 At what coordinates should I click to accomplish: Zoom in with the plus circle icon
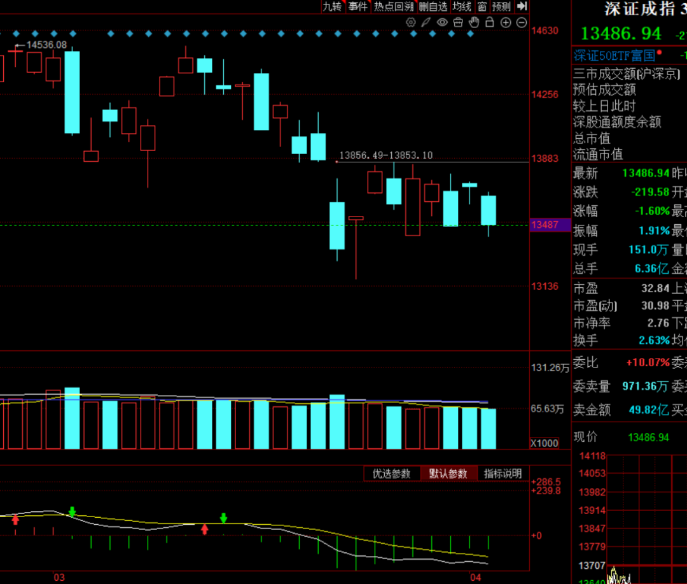[506, 23]
